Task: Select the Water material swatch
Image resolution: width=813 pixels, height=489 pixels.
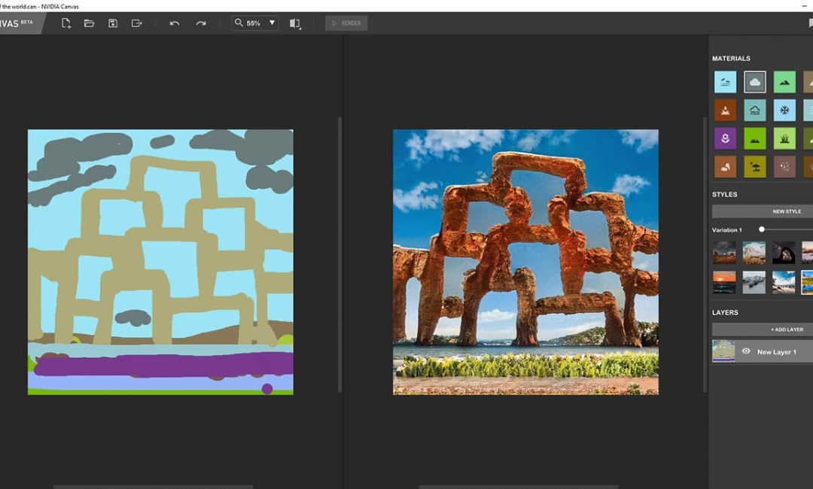Action: (x=725, y=83)
